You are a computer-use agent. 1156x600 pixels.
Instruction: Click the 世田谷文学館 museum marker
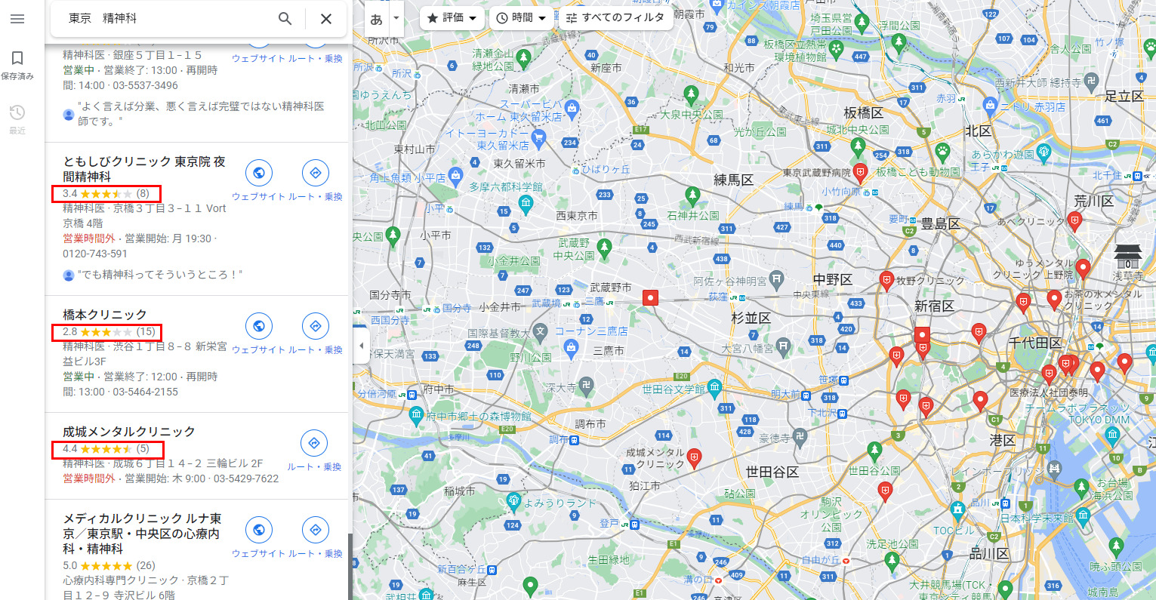[714, 389]
